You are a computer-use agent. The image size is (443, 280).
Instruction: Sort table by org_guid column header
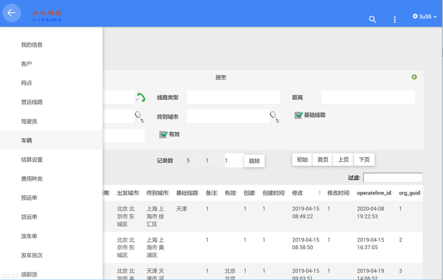(x=409, y=193)
